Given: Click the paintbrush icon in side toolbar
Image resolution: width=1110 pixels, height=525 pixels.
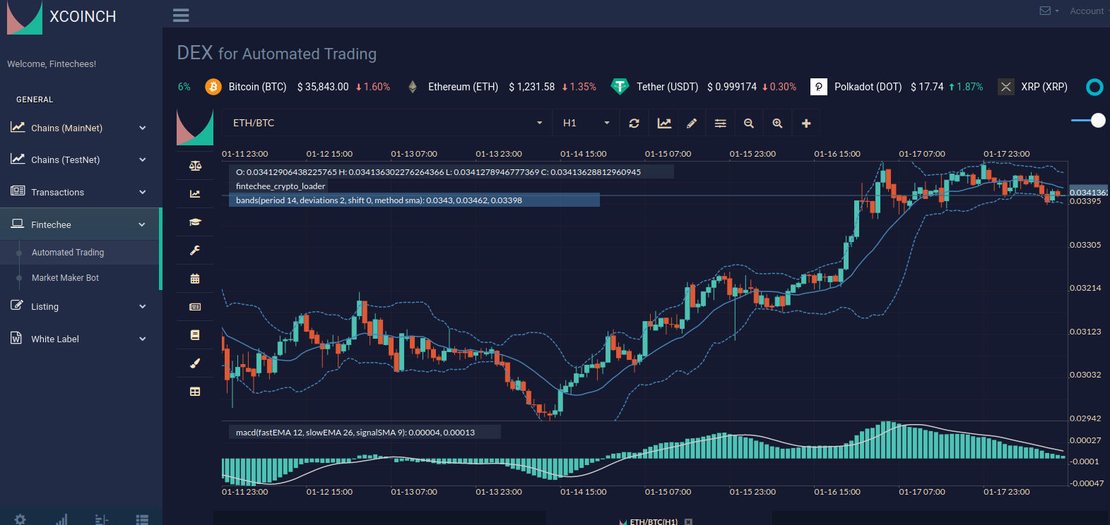Looking at the screenshot, I should 195,363.
